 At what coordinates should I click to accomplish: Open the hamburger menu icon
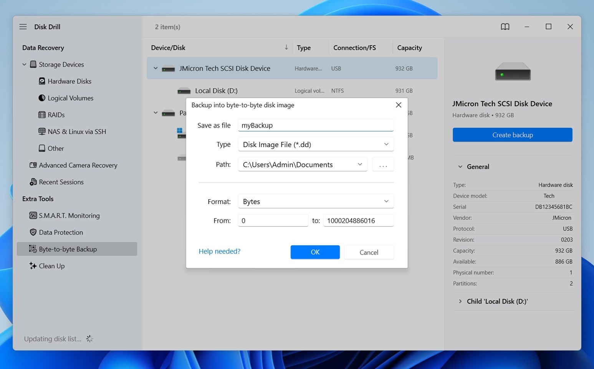(x=23, y=27)
